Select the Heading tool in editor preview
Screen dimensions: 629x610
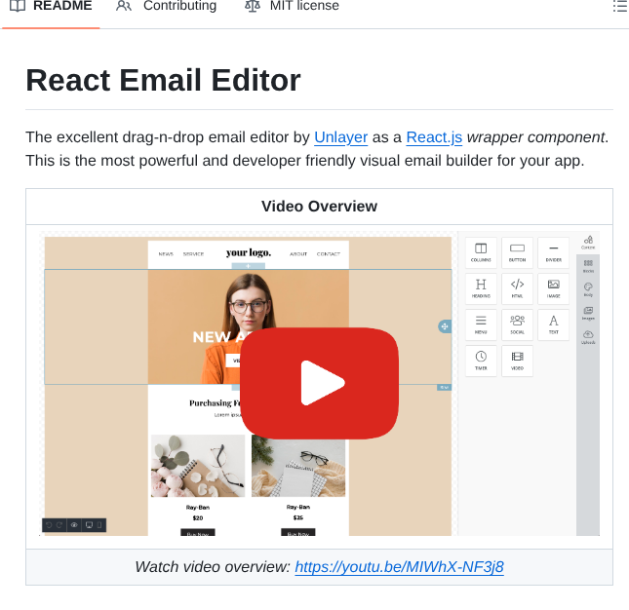pyautogui.click(x=481, y=288)
